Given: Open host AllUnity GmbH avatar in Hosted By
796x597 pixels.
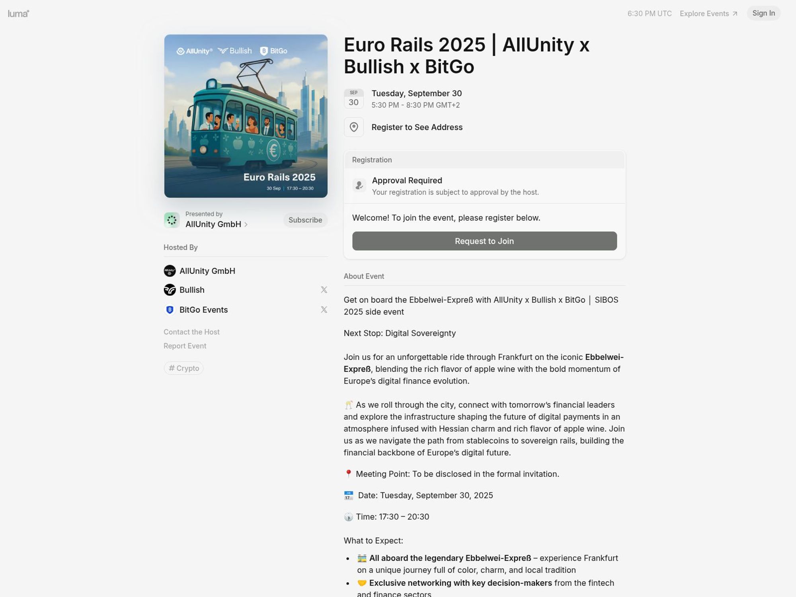Looking at the screenshot, I should coord(170,271).
